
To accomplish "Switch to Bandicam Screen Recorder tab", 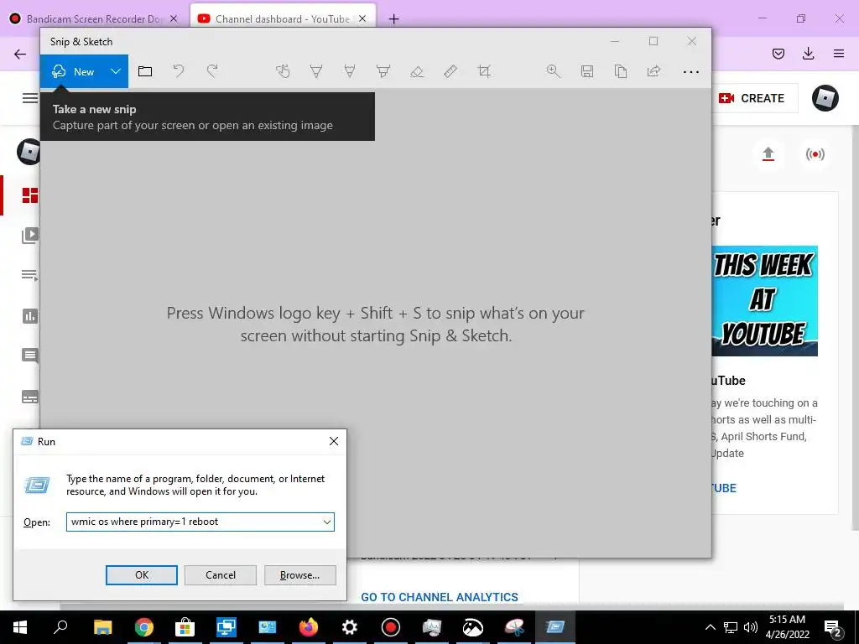I will (x=94, y=18).
